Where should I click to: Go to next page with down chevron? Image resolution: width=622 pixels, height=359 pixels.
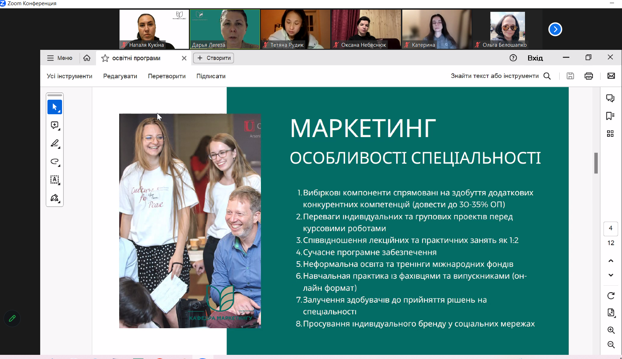pyautogui.click(x=611, y=275)
